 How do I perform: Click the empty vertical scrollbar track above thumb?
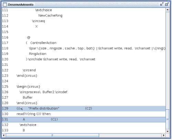[168, 60]
